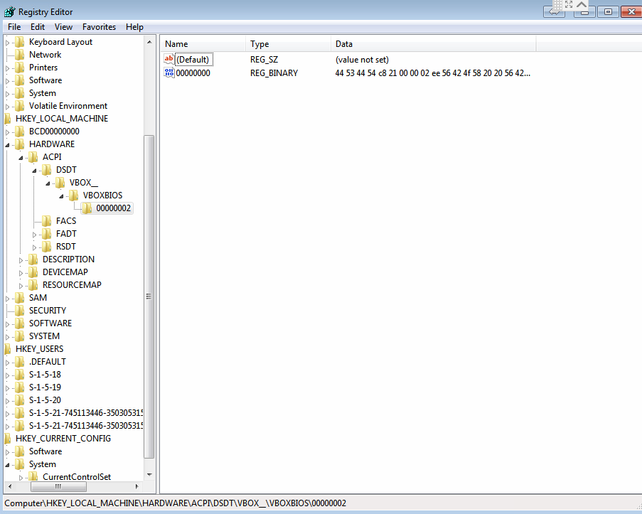The image size is (642, 514).
Task: Click the SECURITY folder icon
Action: (x=19, y=311)
